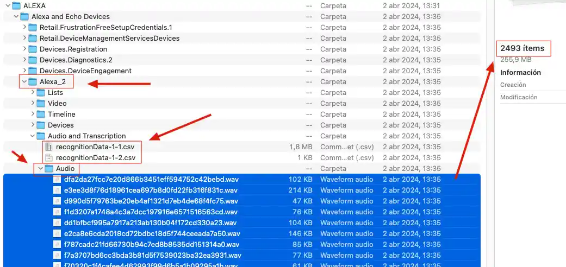The width and height of the screenshot is (566, 267).
Task: Click the f7a3707bd6cc...wav file icon
Action: point(57,255)
